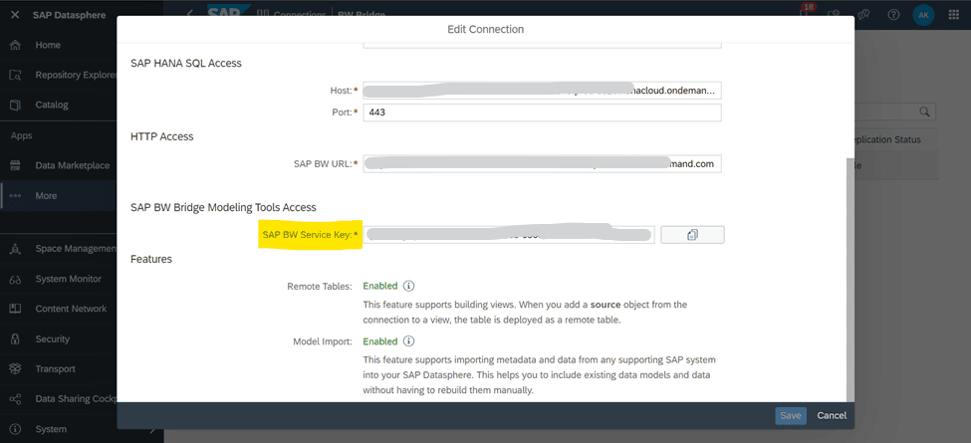Click the Home house icon

16,45
